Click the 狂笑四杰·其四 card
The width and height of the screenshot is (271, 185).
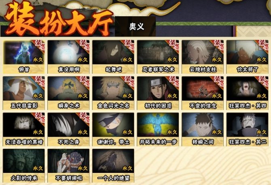click(x=247, y=93)
